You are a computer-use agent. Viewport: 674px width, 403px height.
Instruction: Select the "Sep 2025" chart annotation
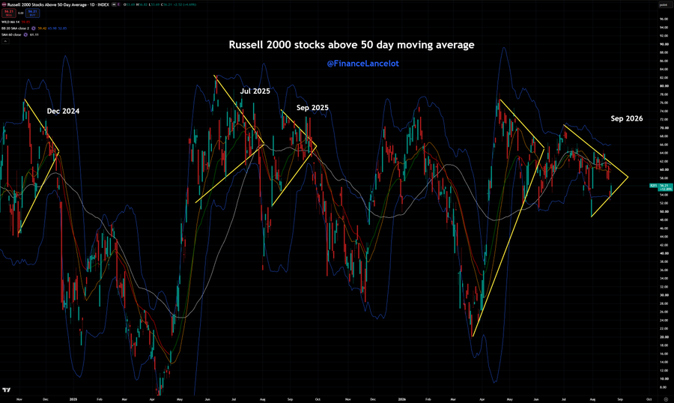[x=312, y=108]
